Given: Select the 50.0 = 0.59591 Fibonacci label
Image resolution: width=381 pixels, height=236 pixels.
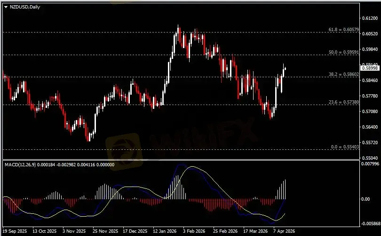Looking at the screenshot, I should click(343, 52).
